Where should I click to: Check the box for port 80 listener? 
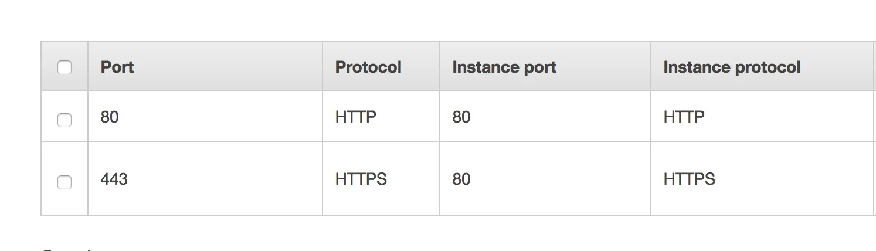(x=64, y=120)
